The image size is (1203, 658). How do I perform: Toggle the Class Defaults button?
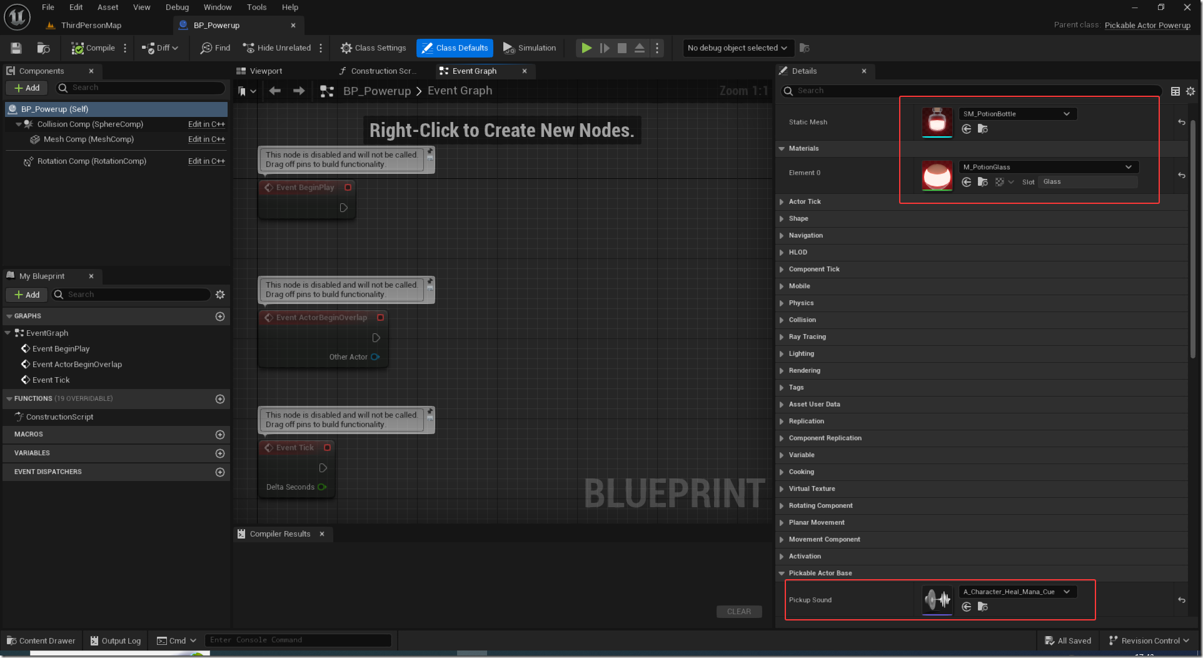[x=455, y=48]
